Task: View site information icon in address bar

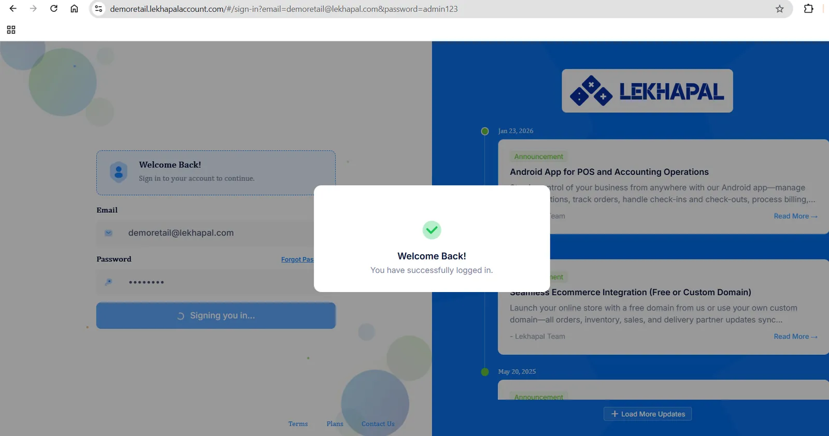Action: (98, 9)
